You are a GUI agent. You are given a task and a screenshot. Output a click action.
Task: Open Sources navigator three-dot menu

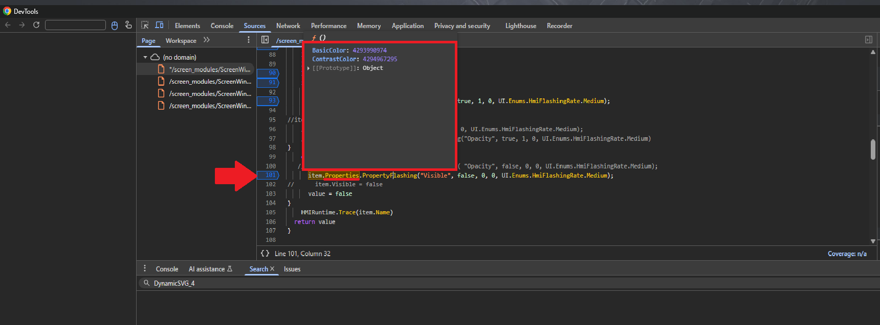(249, 40)
